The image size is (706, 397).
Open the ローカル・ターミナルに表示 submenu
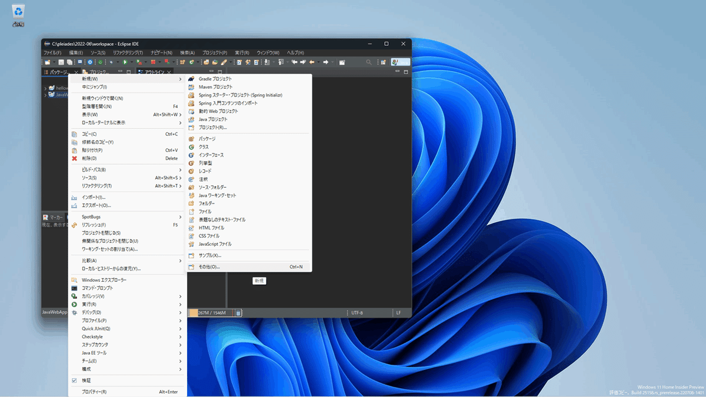click(x=126, y=123)
